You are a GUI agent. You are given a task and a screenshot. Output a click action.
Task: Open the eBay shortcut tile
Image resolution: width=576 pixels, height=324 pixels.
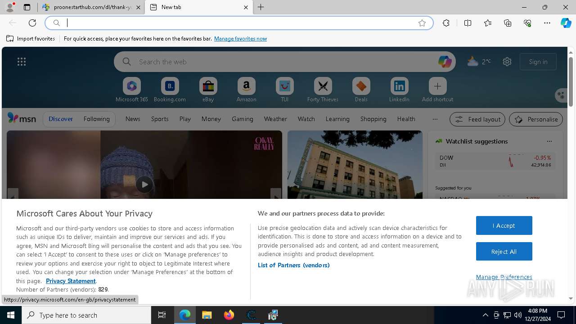[x=208, y=90]
